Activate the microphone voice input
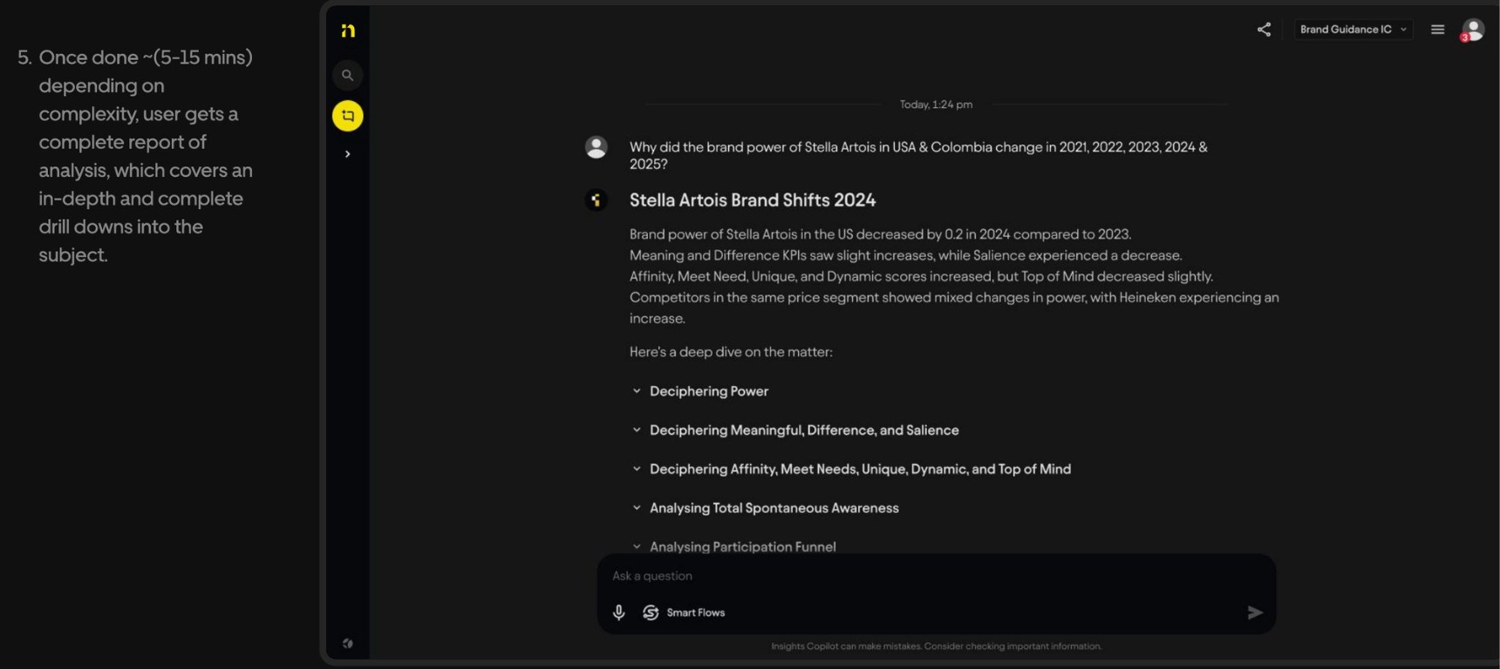The width and height of the screenshot is (1500, 669). (619, 612)
